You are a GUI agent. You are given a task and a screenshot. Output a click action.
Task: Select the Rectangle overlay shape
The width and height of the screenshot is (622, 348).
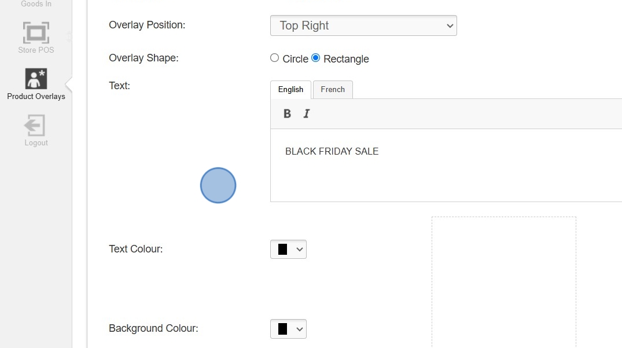pyautogui.click(x=316, y=58)
